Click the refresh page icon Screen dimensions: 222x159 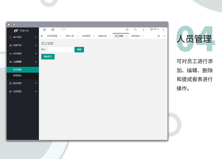click(x=53, y=30)
